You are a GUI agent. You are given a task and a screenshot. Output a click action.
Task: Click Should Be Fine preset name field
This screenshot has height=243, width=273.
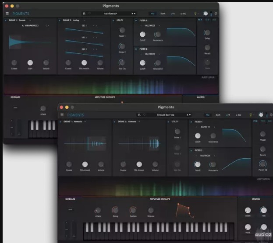click(165, 115)
